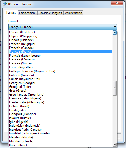
Task: Select Inuktitut (syllabique, Canada) entry
Action: [x=61, y=133]
